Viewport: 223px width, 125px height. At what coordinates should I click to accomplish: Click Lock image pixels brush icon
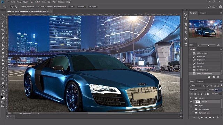click(x=198, y=94)
